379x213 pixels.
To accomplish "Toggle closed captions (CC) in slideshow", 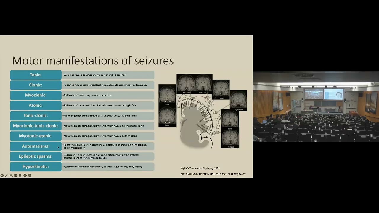I will [x=16, y=175].
